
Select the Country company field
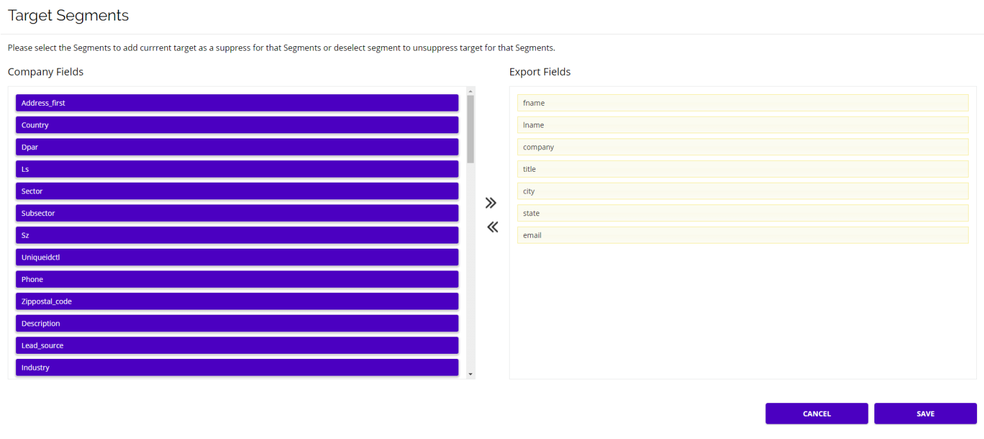[237, 125]
